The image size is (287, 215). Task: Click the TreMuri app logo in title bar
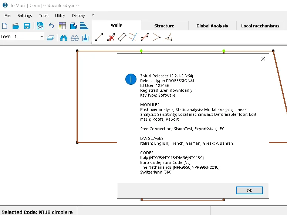click(x=5, y=5)
